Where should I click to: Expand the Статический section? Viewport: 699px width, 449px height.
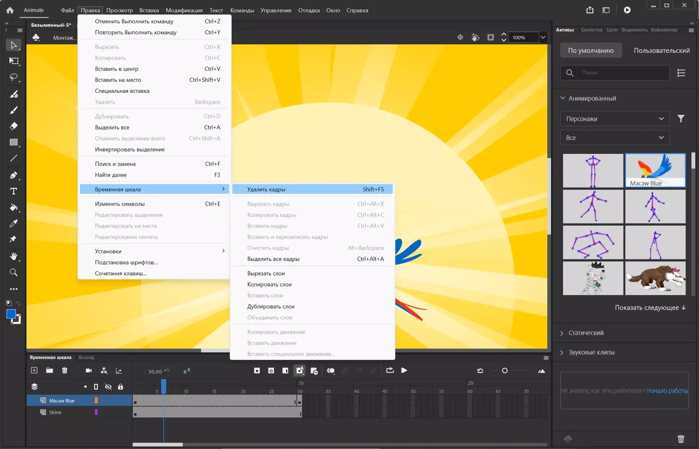[585, 333]
